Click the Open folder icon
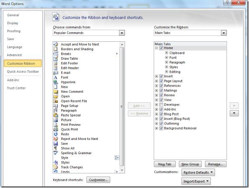This screenshot has width=249, height=188. coord(56,96)
